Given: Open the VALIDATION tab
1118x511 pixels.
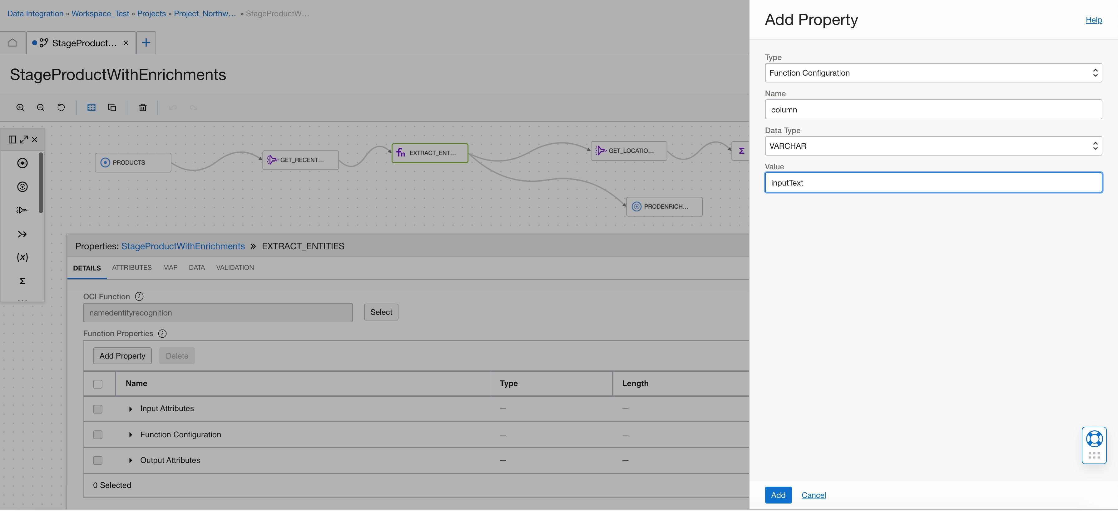Looking at the screenshot, I should (x=235, y=267).
